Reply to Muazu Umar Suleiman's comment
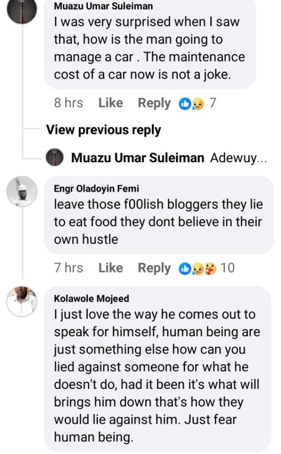Viewport: 281px width, 454px height. [154, 103]
